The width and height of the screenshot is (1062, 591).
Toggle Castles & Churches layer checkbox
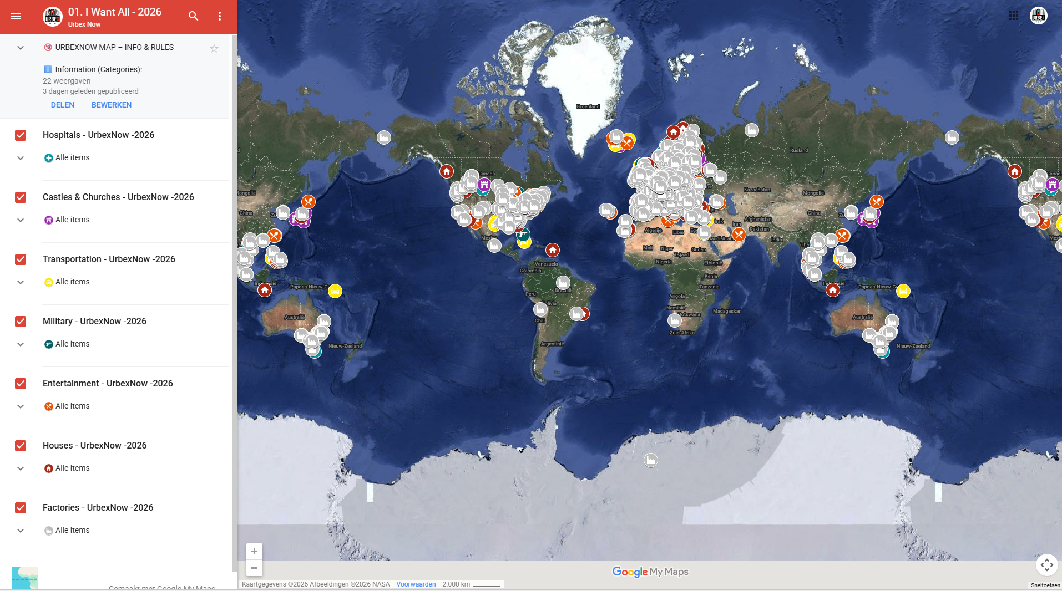pos(21,197)
